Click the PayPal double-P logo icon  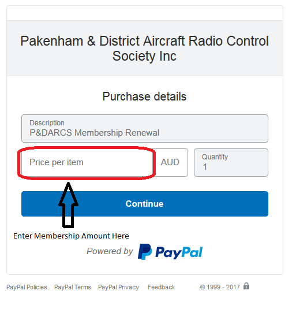click(145, 252)
